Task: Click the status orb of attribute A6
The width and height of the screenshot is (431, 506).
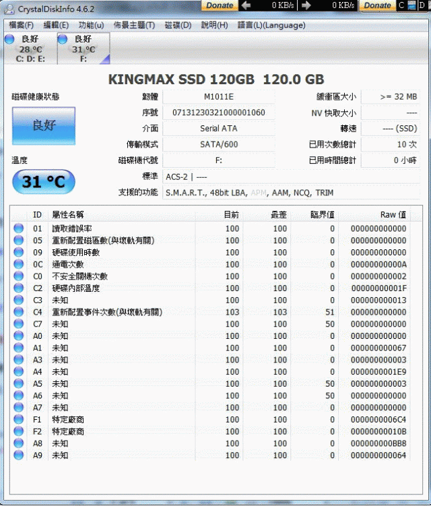Action: click(x=19, y=396)
